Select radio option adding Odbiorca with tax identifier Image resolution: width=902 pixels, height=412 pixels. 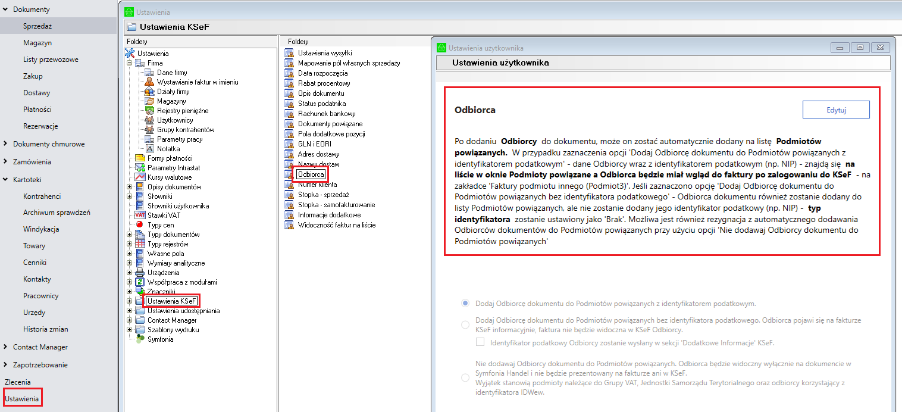tap(465, 304)
